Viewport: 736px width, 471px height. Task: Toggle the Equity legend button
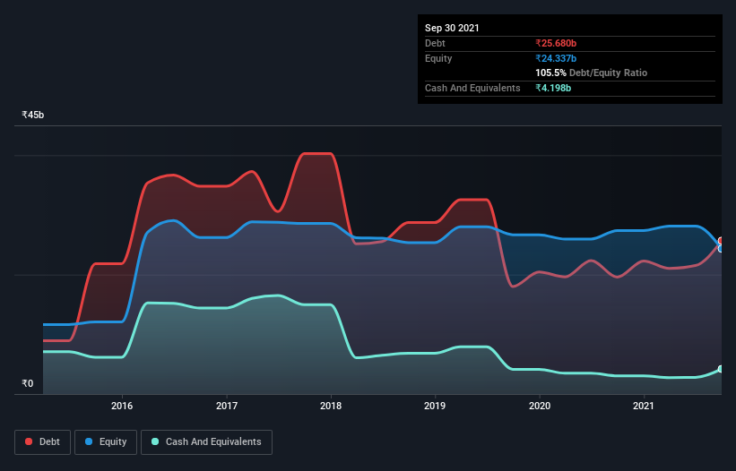[106, 442]
